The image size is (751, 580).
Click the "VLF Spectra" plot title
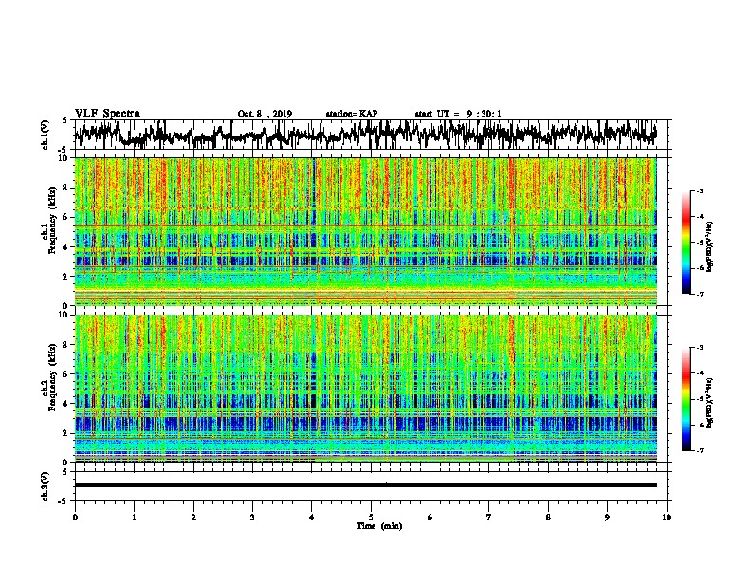click(x=107, y=114)
